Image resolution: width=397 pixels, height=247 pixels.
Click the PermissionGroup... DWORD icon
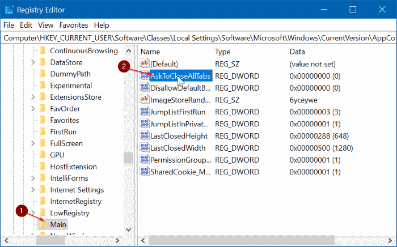[145, 160]
